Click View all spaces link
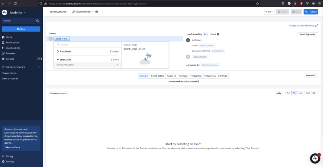This screenshot has height=167, width=323. (10, 78)
